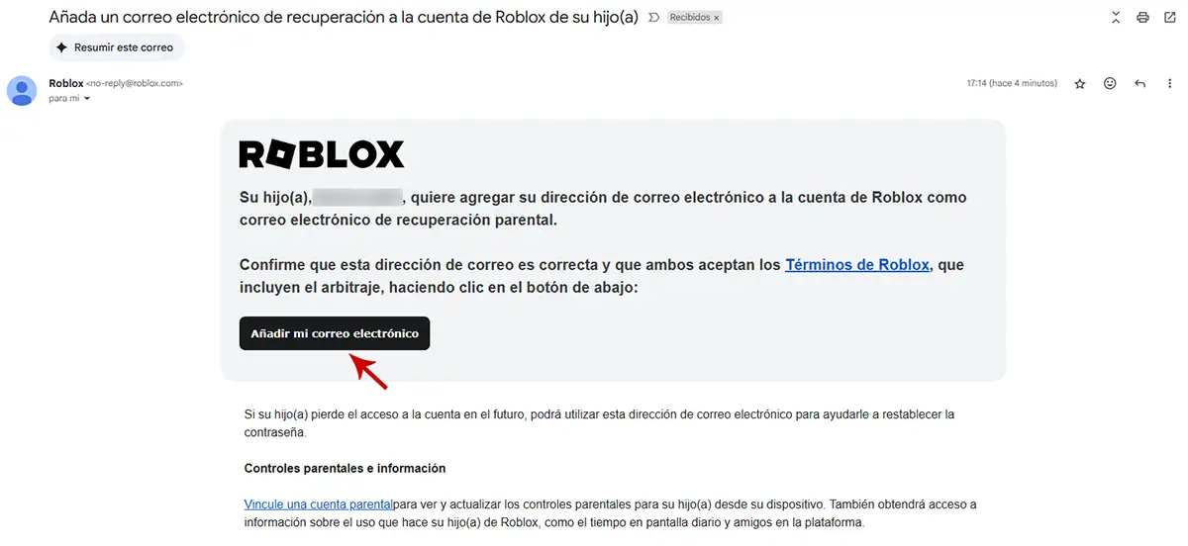The height and width of the screenshot is (546, 1188).
Task: Click the "Añadir mi correo electrónico" button
Action: (335, 333)
